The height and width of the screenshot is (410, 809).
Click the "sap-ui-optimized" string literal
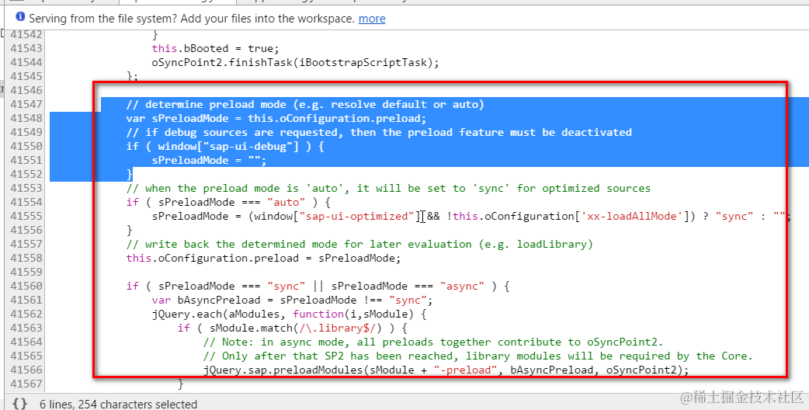coord(356,216)
